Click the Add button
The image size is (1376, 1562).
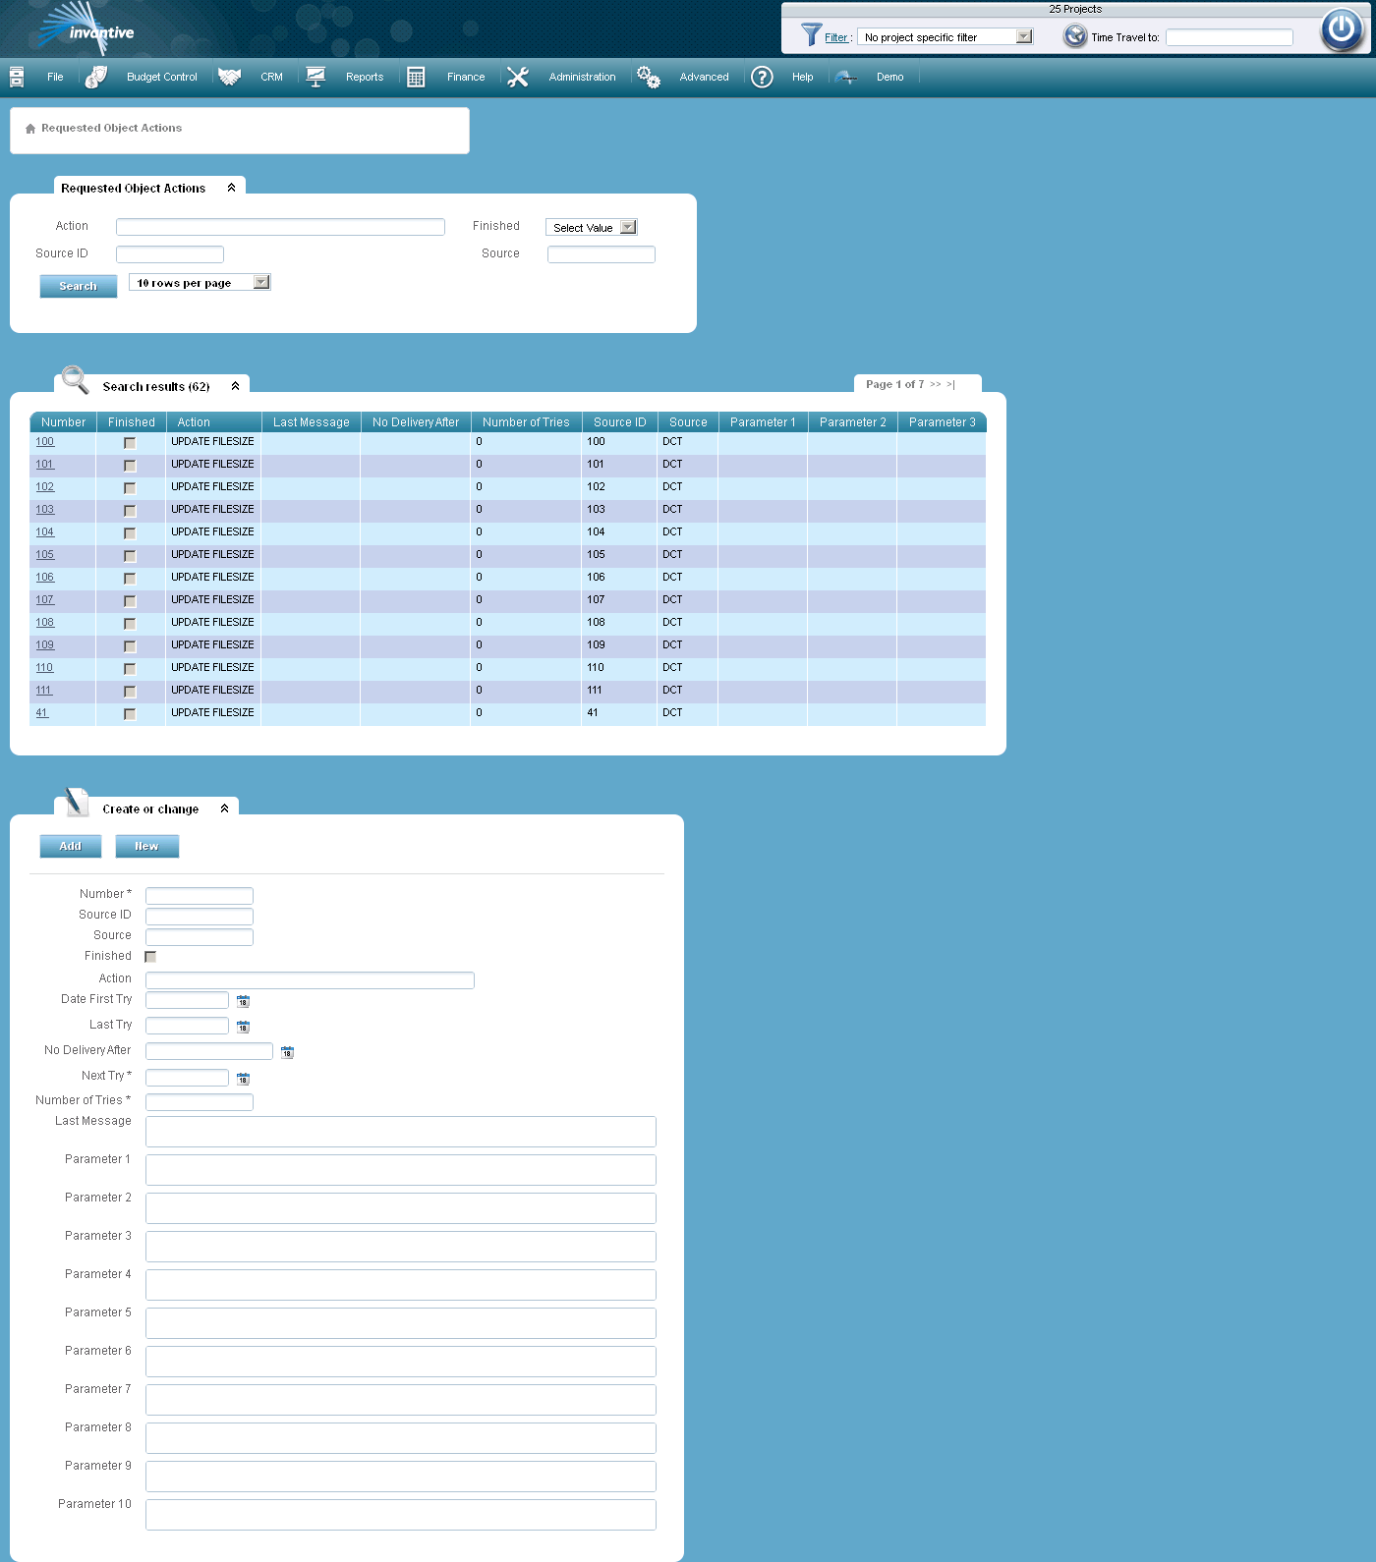click(71, 846)
